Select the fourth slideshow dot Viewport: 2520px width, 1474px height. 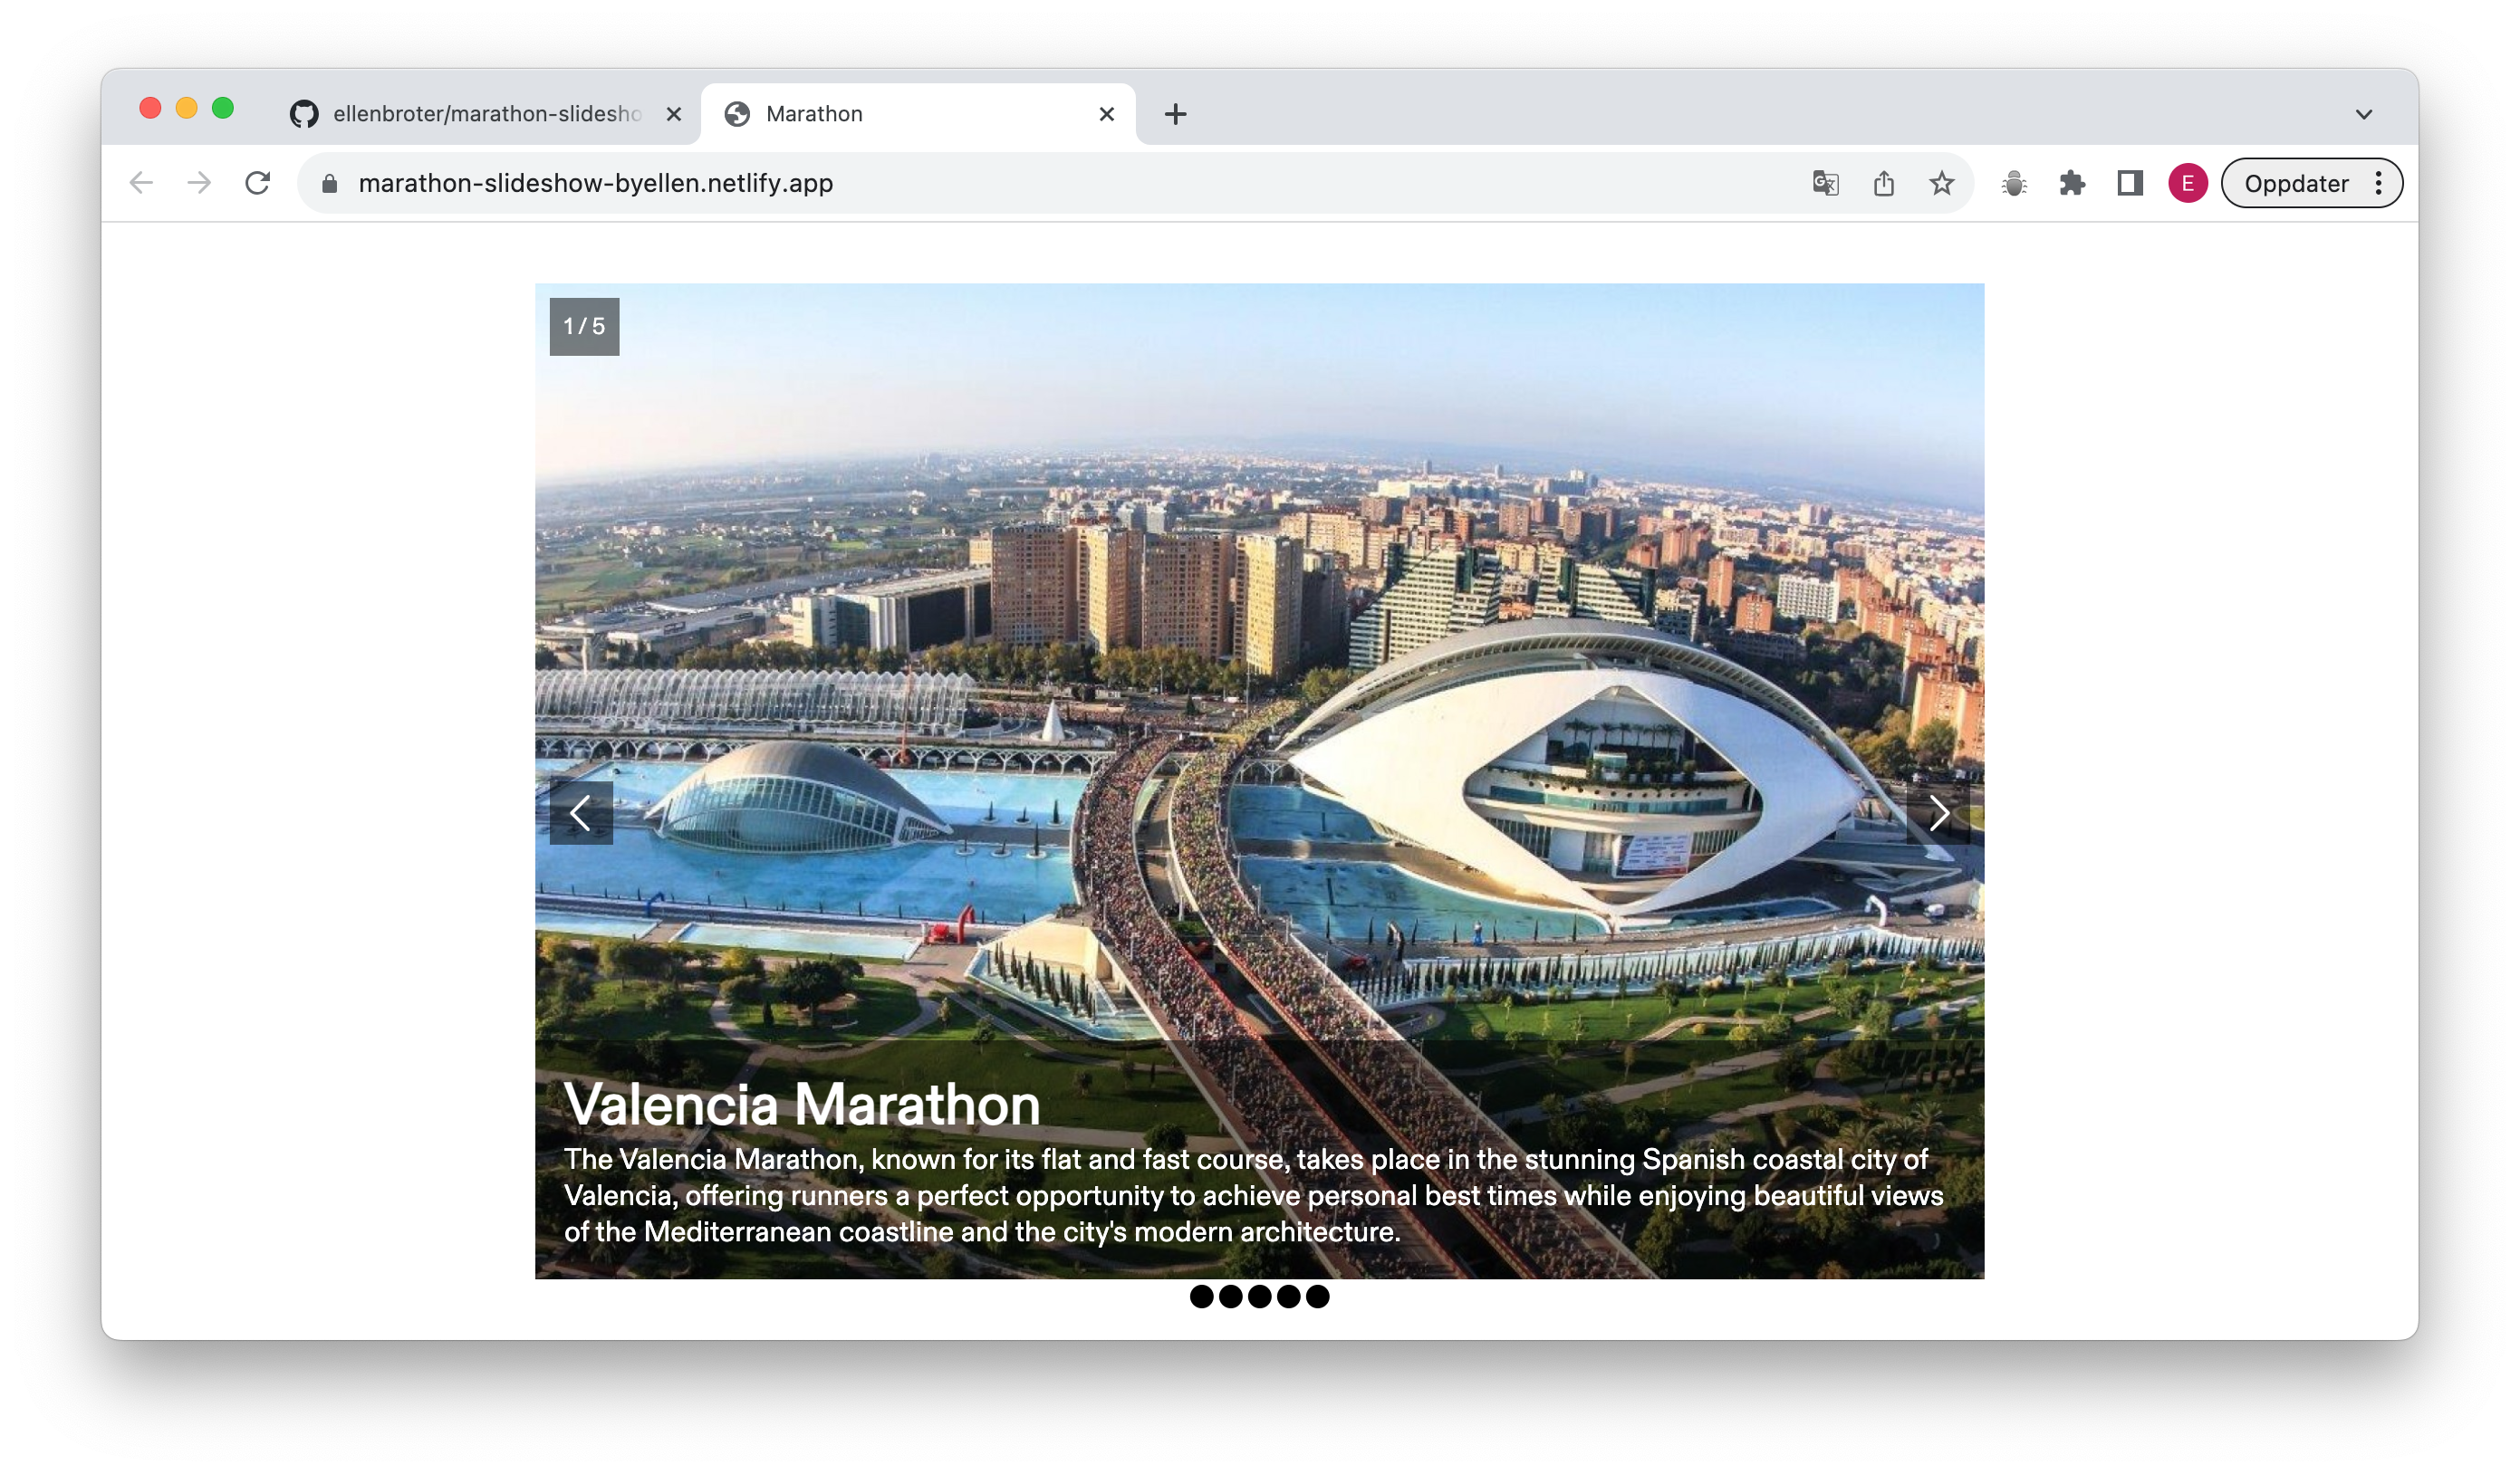[1289, 1297]
